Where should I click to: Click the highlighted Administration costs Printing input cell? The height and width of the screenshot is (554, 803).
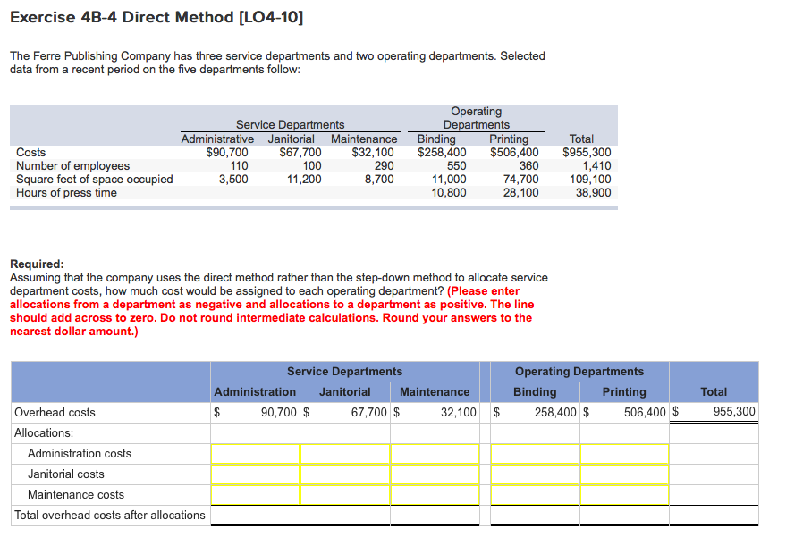pyautogui.click(x=623, y=454)
